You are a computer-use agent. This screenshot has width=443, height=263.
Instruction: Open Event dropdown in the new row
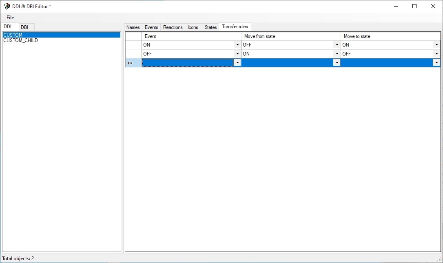[x=237, y=63]
